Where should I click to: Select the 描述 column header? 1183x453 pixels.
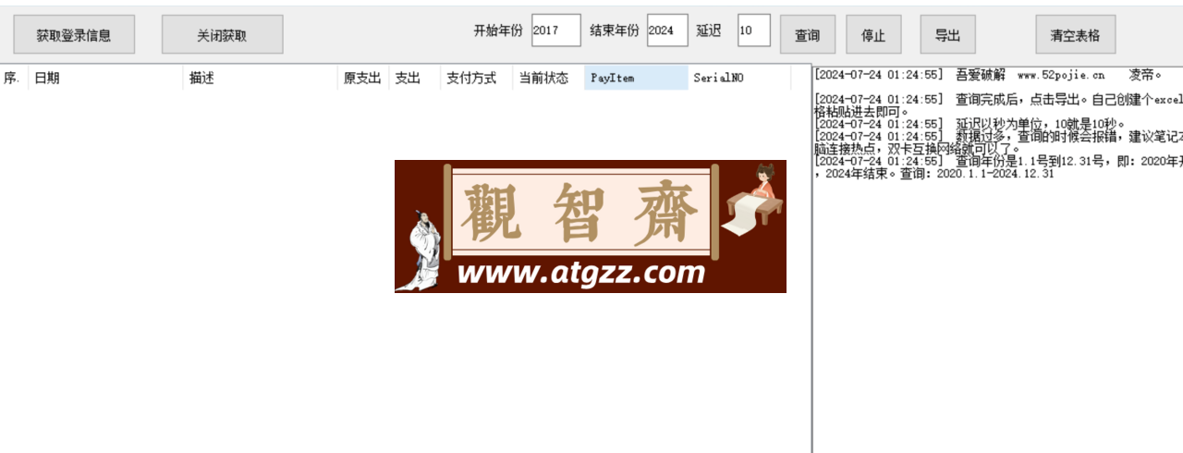(x=261, y=79)
